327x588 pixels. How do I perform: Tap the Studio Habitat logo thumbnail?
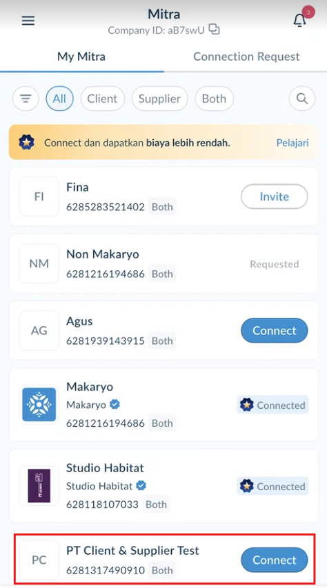39,485
